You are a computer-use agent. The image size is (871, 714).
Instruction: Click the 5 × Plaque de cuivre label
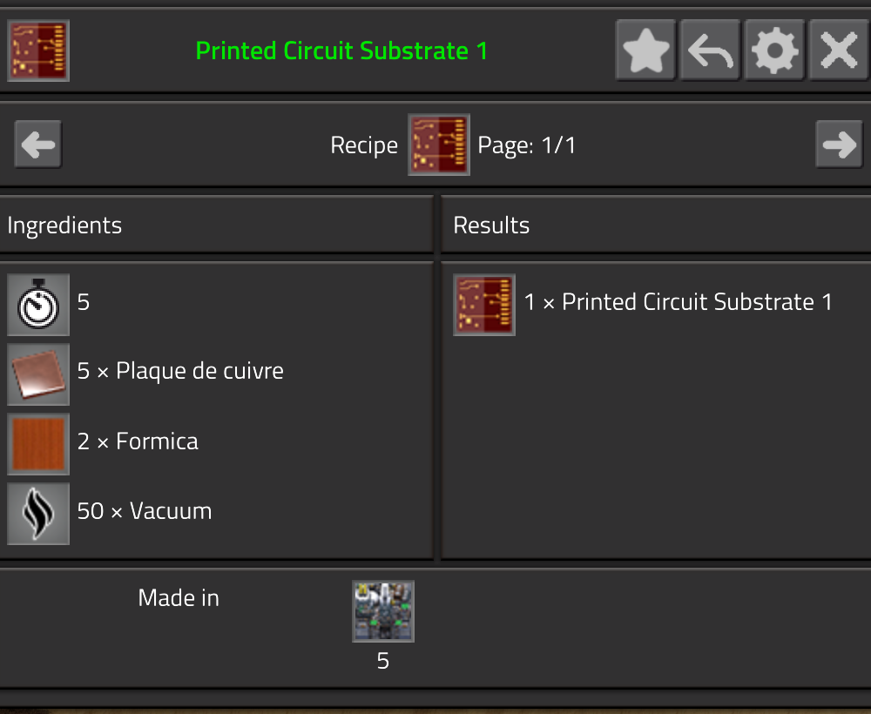pyautogui.click(x=180, y=371)
